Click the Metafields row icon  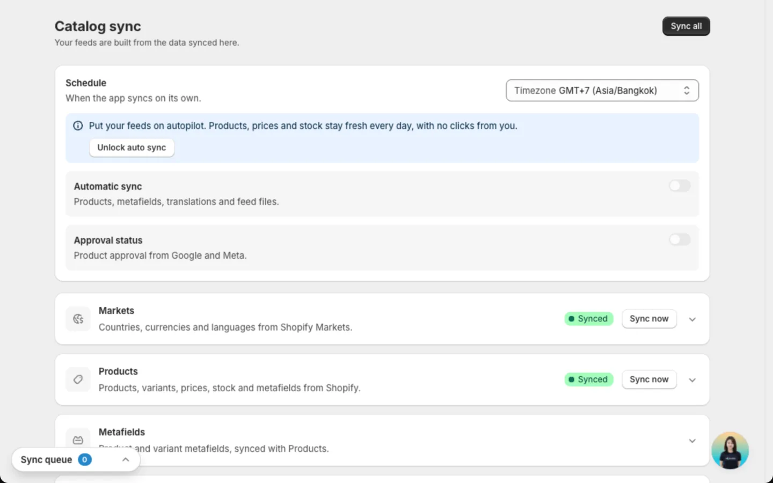[78, 440]
